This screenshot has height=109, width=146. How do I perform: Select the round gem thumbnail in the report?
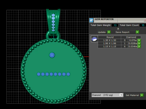94,39
